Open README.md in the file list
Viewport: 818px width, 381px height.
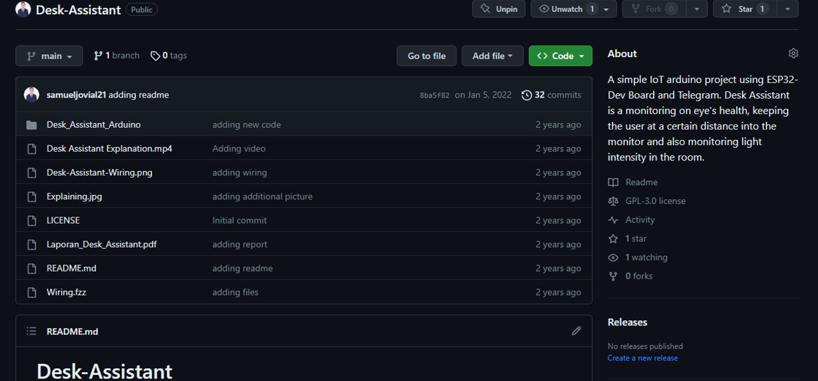click(71, 268)
